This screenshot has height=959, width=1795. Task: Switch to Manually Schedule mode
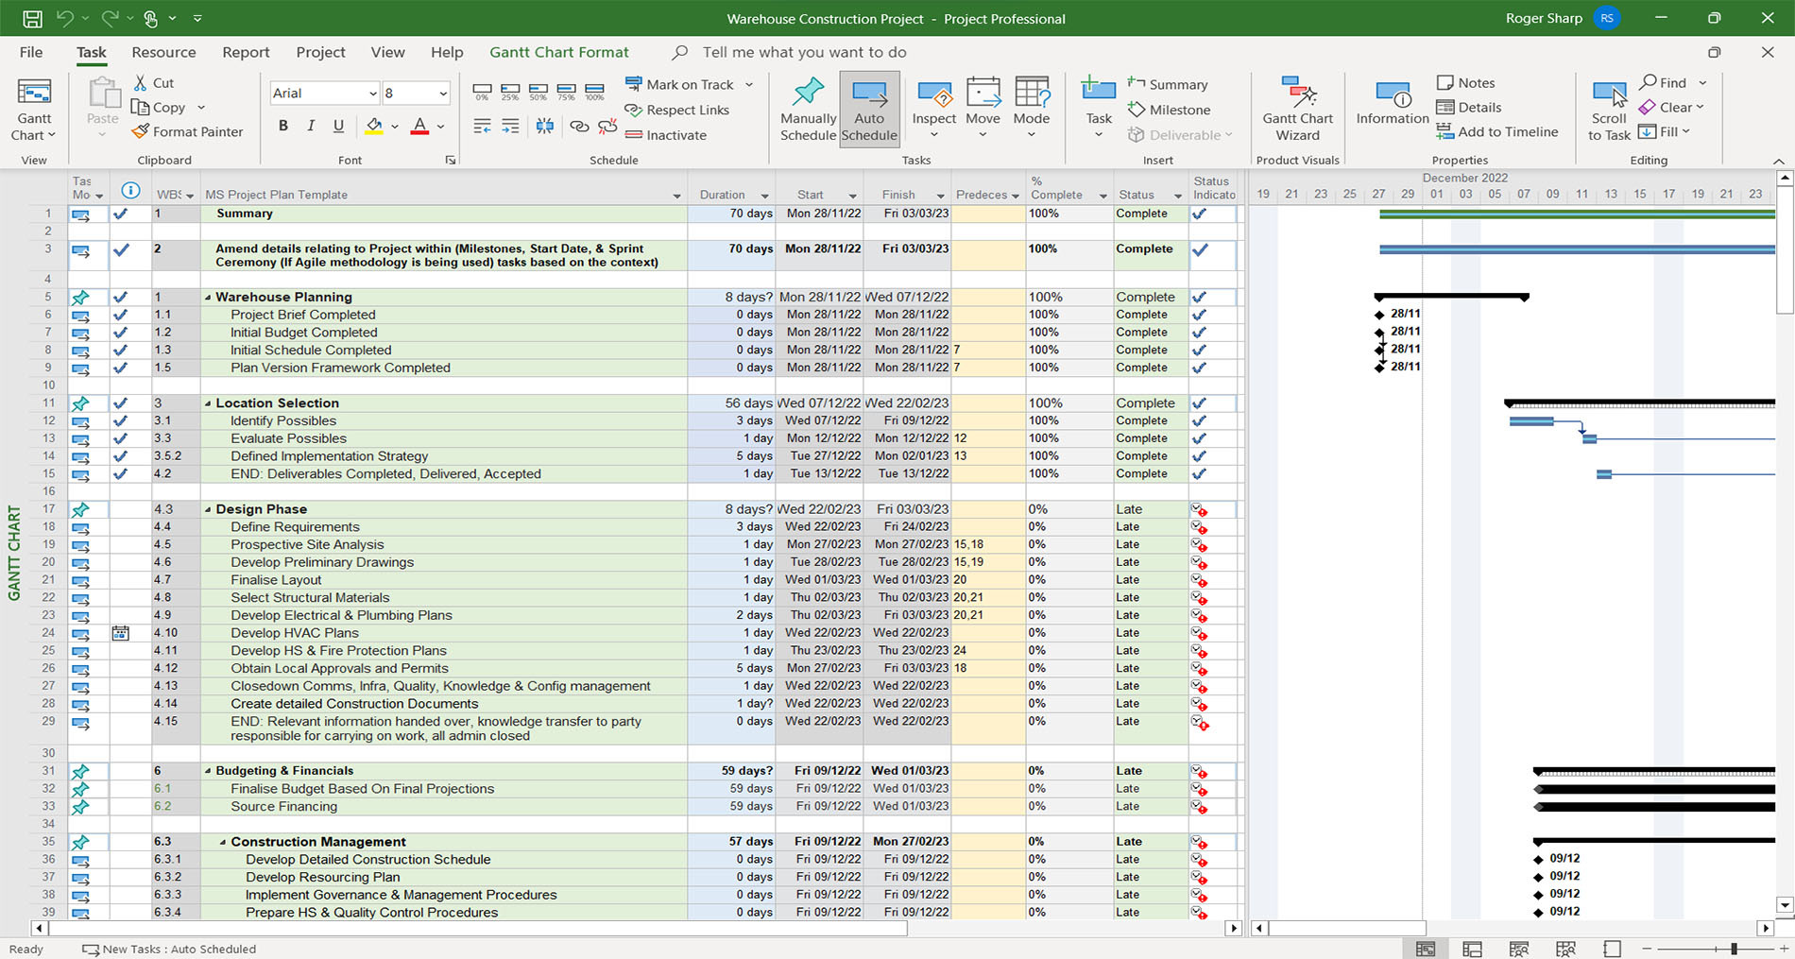[x=808, y=110]
